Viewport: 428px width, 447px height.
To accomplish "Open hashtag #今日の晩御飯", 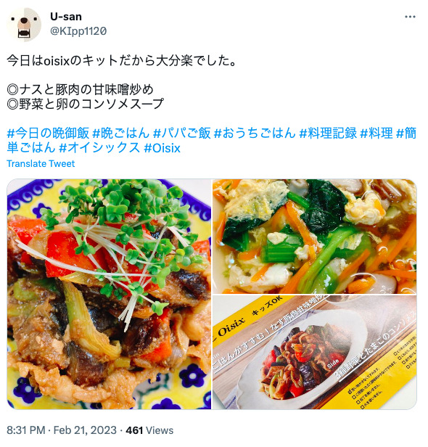I will [48, 133].
